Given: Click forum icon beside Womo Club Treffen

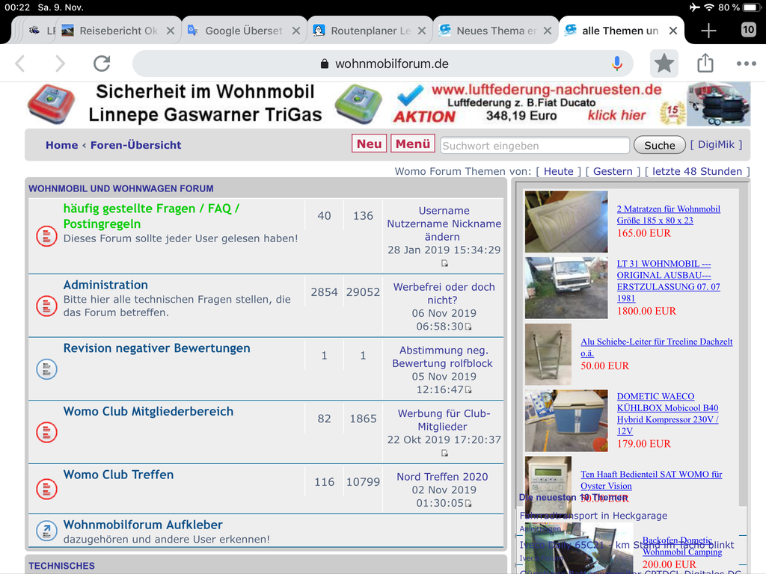Looking at the screenshot, I should click(47, 489).
